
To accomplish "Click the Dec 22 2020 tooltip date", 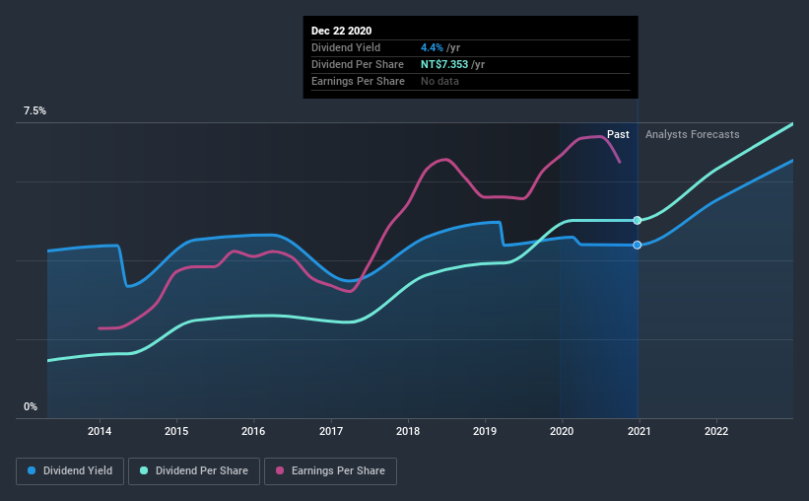I will pyautogui.click(x=341, y=31).
